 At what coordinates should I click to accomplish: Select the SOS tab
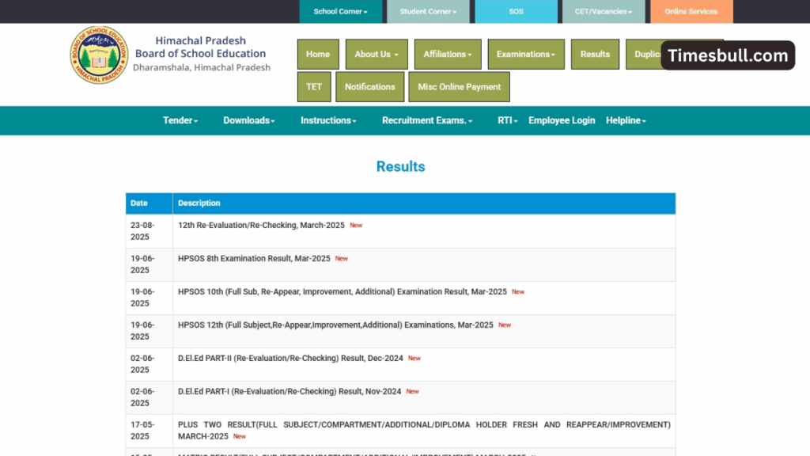tap(516, 11)
